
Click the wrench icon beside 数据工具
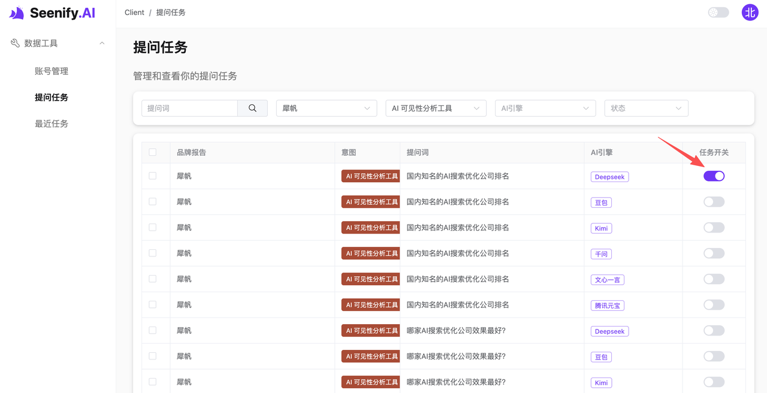click(x=15, y=43)
